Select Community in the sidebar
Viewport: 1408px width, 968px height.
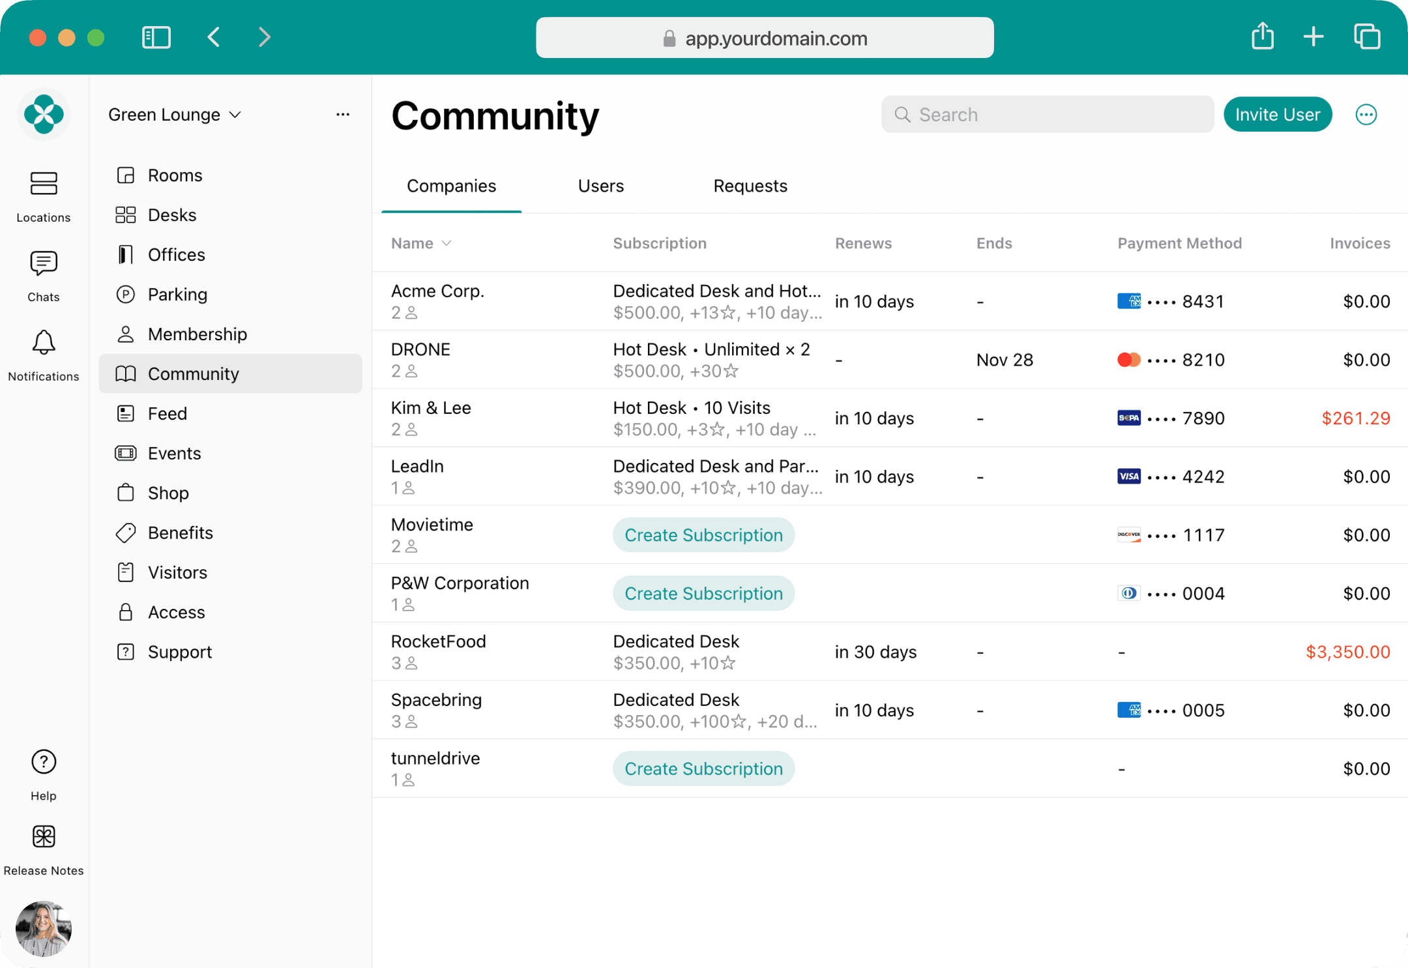coord(230,374)
